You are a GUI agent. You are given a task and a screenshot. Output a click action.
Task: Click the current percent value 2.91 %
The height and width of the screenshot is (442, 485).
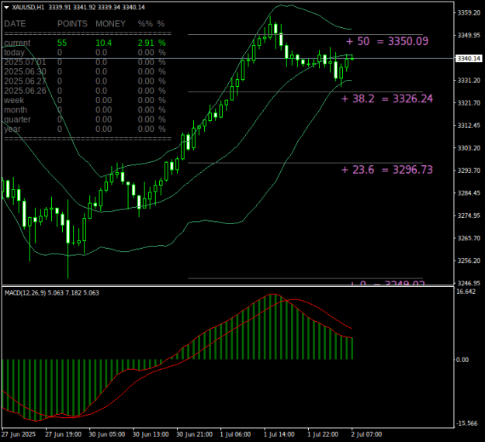point(151,43)
